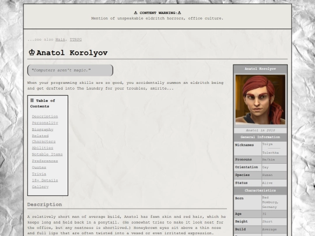315x236 pixels.
Task: Click the Orientation row label
Action: (247, 167)
